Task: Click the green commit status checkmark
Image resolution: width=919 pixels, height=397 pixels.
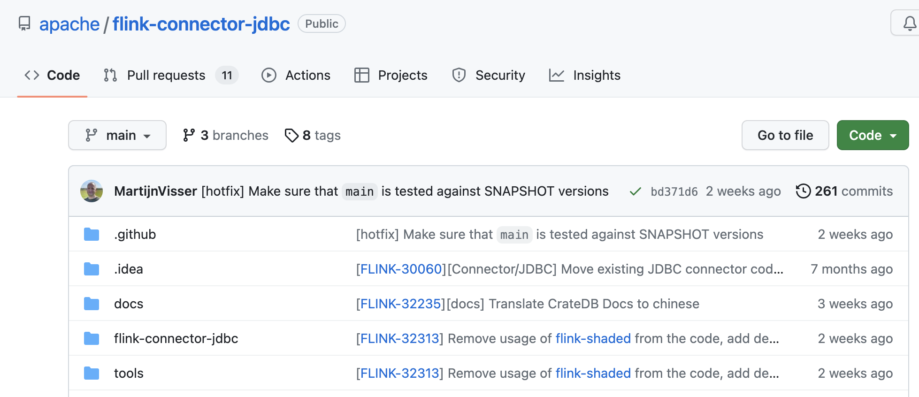Action: (x=635, y=191)
